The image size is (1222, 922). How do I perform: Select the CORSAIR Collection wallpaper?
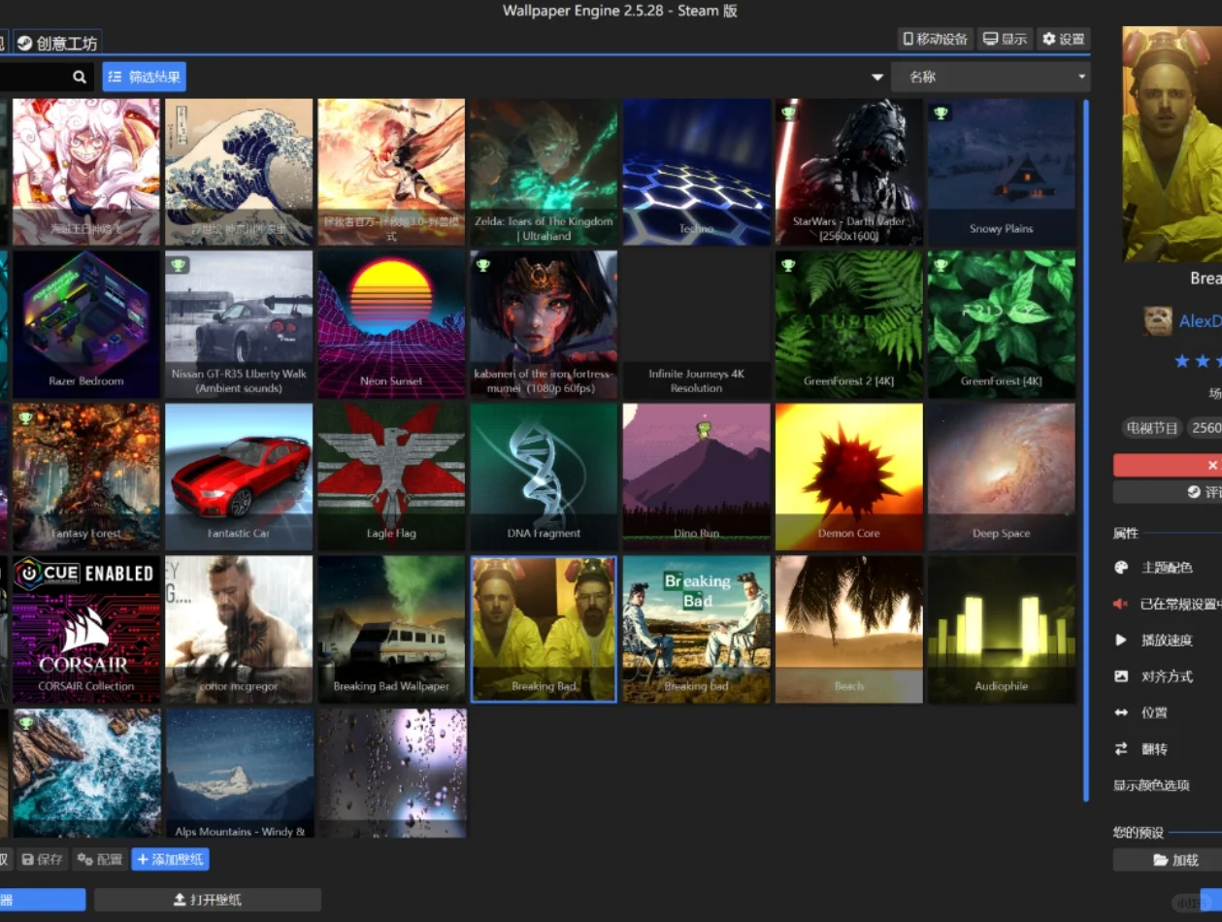(86, 629)
